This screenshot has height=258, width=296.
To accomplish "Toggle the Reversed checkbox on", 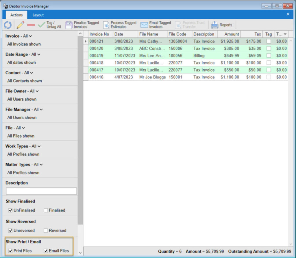I will [46, 231].
